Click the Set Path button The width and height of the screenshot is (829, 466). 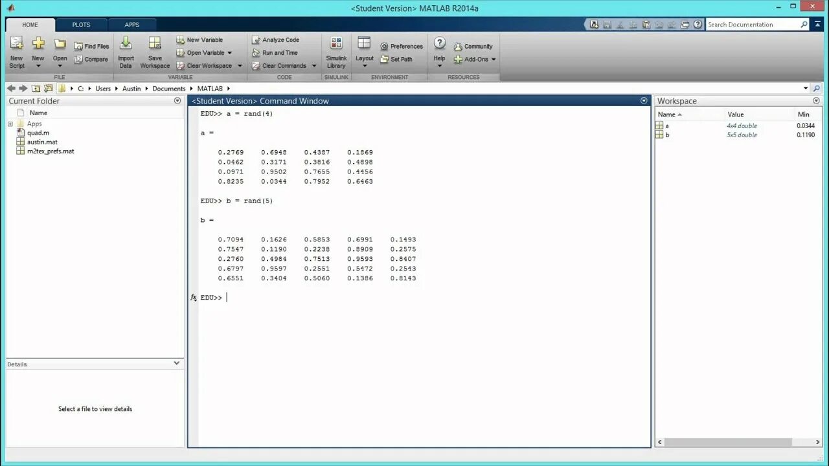tap(396, 60)
